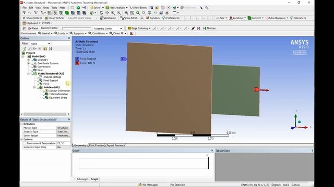
Task: Click the print icon in toolbar
Action: pyautogui.click(x=167, y=13)
